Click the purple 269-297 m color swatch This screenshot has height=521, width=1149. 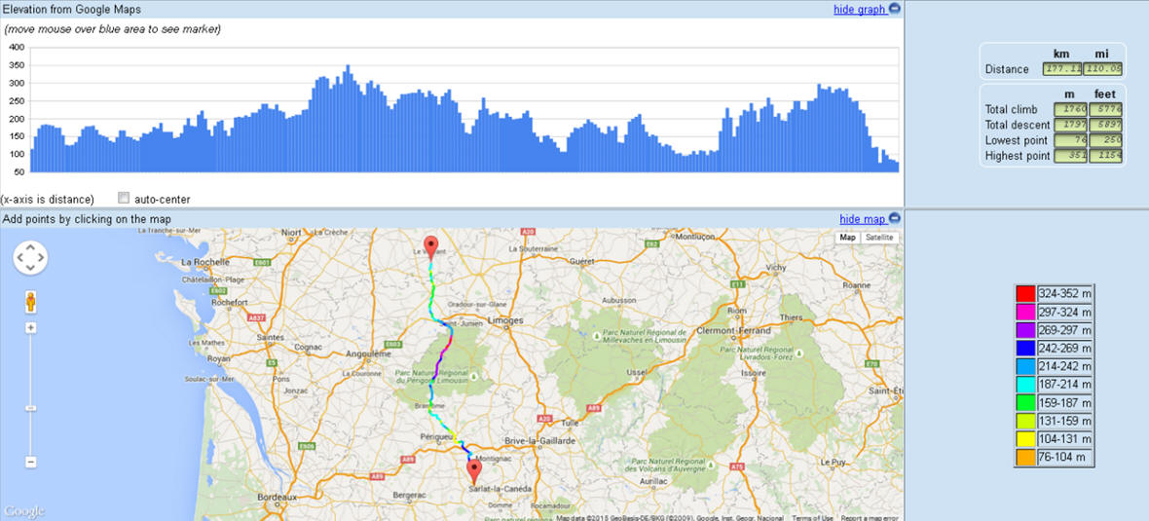pyautogui.click(x=1025, y=330)
